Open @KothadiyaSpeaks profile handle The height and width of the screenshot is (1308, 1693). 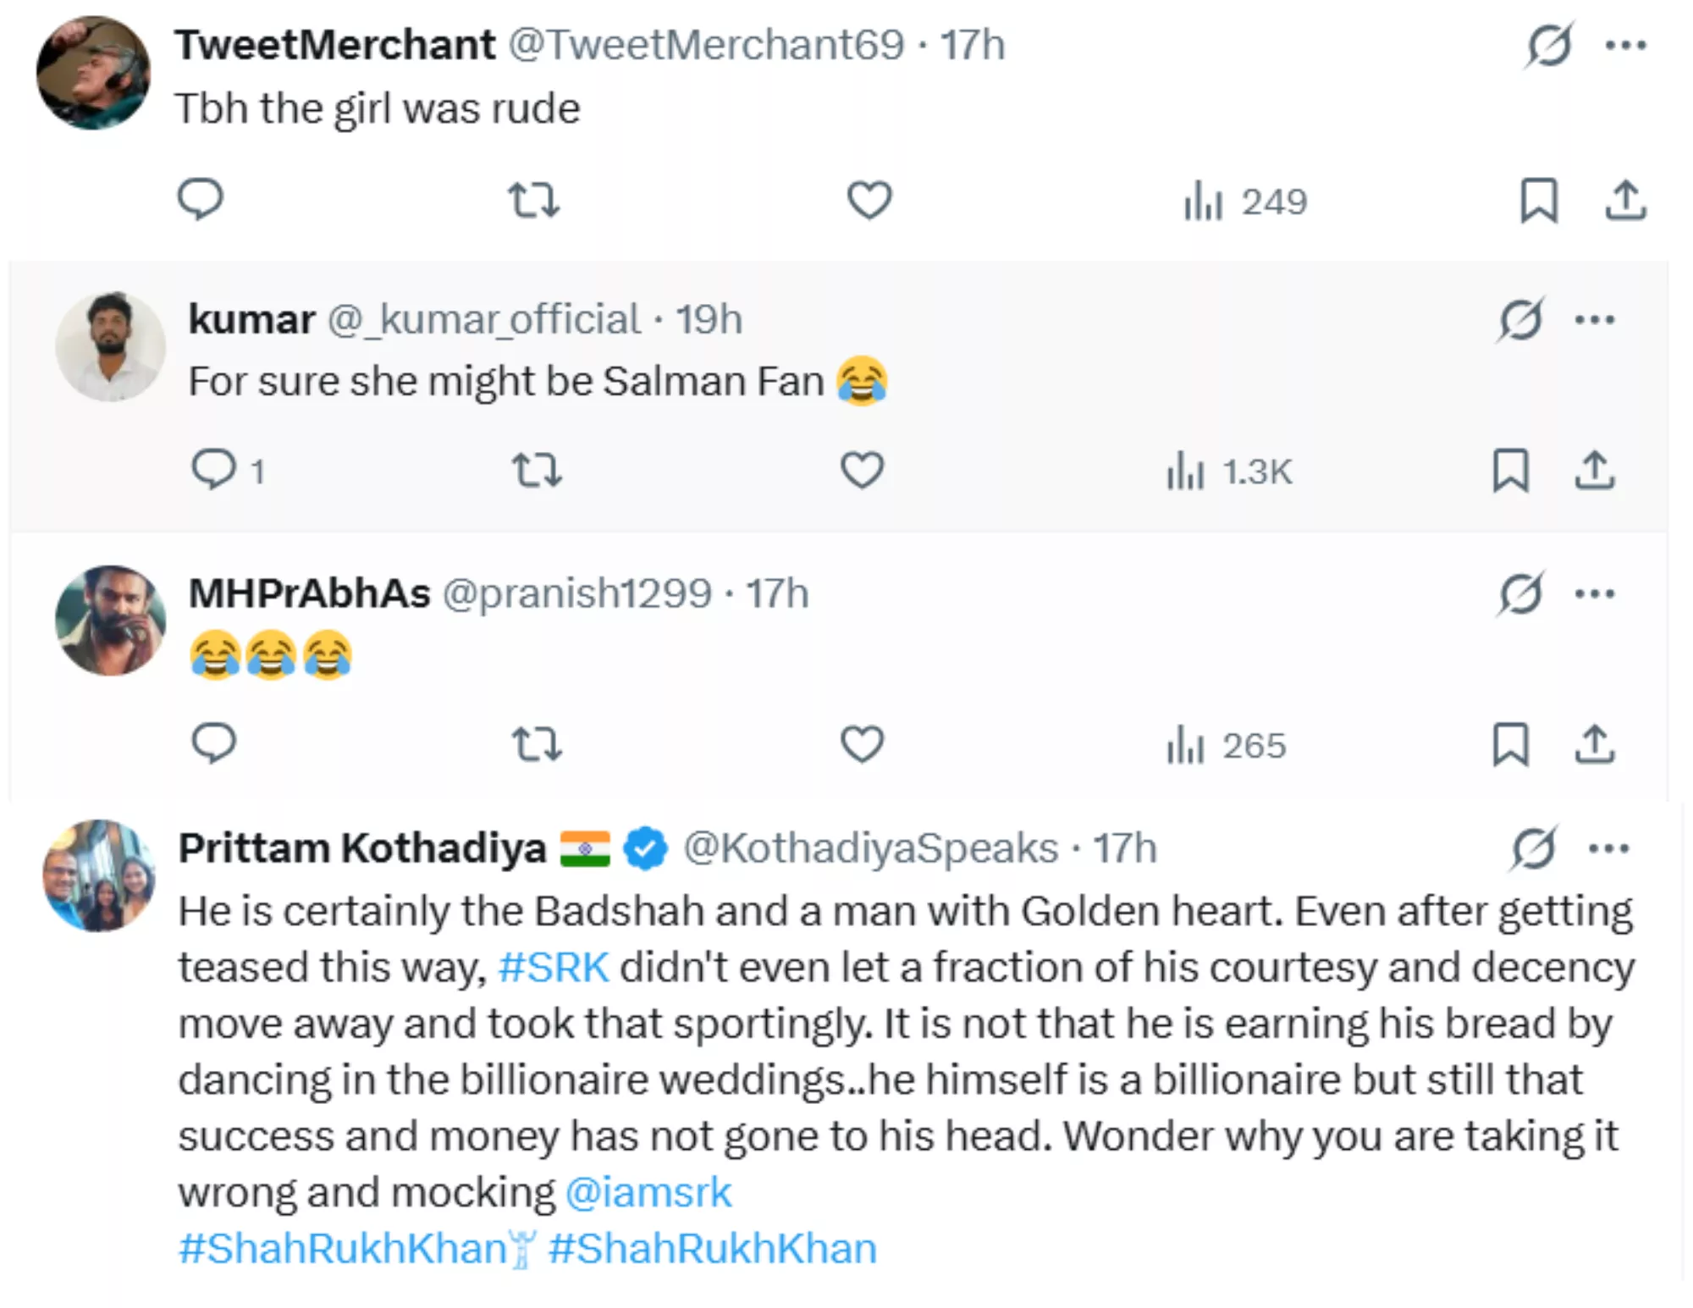tap(870, 847)
